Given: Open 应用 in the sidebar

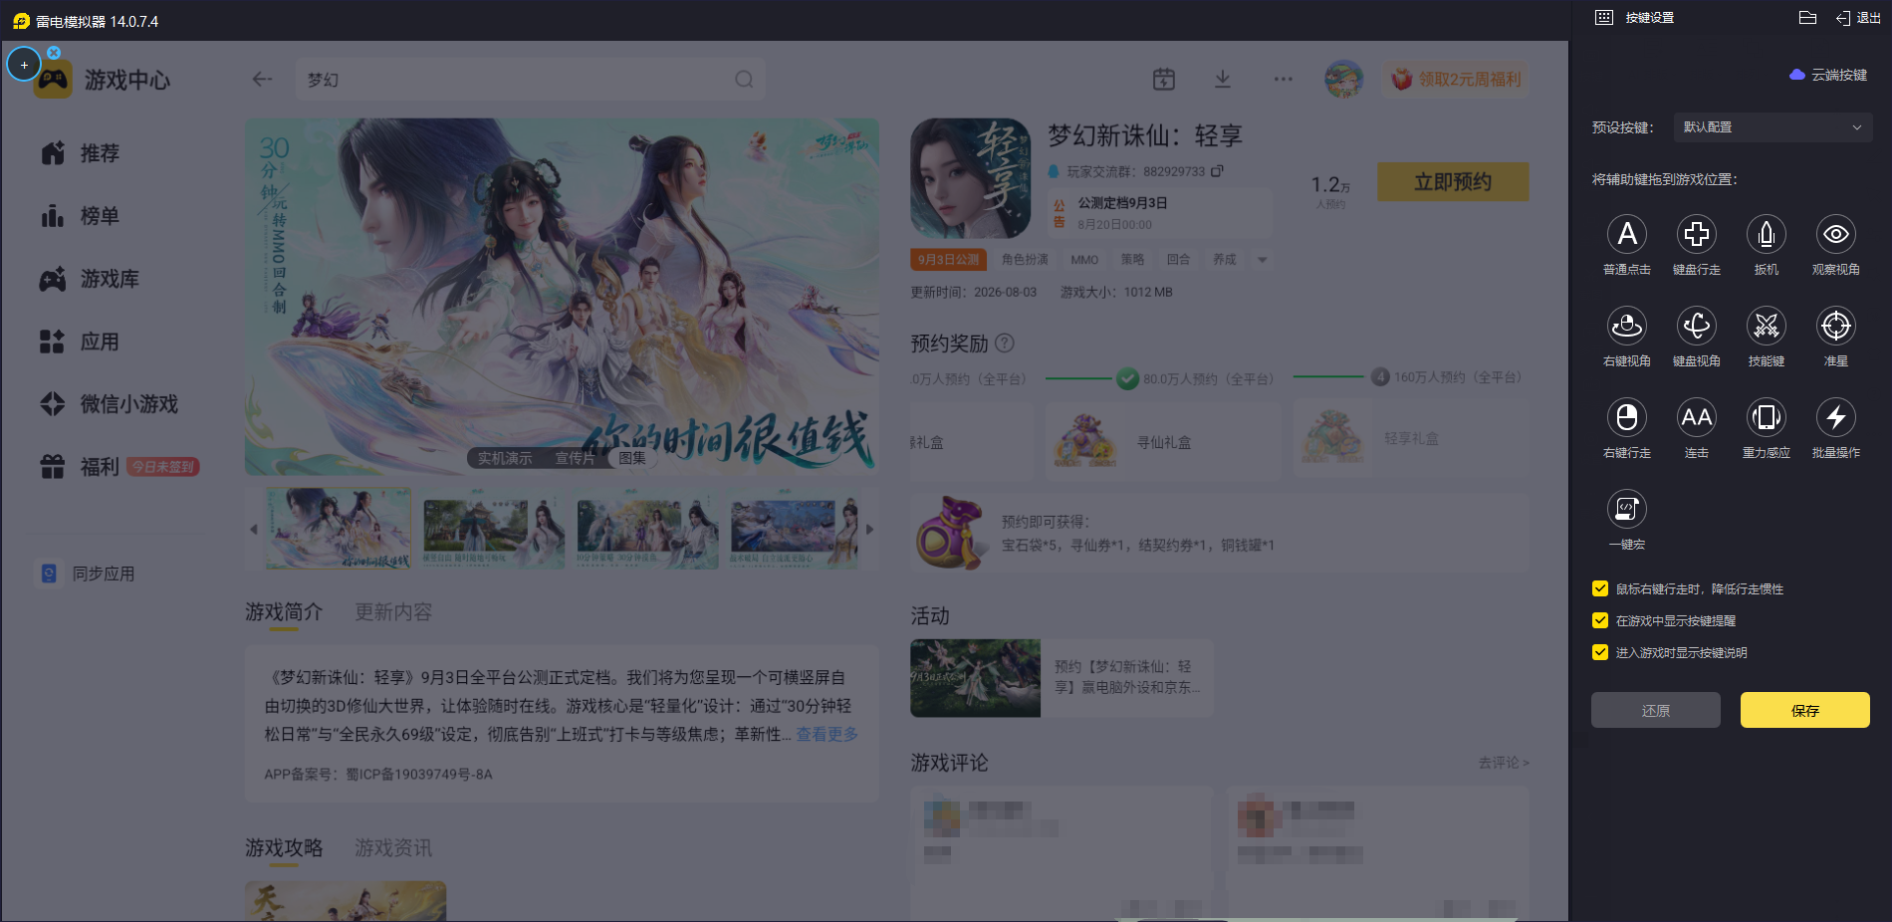Looking at the screenshot, I should coord(81,342).
